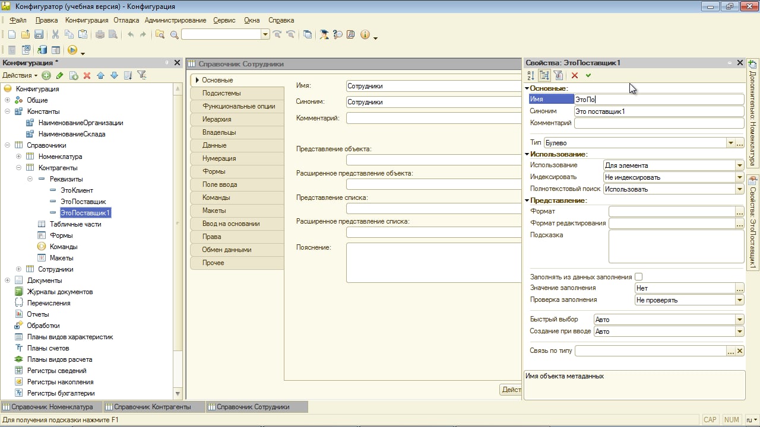The image size is (760, 427).
Task: Cancel property edit with red X
Action: (x=574, y=75)
